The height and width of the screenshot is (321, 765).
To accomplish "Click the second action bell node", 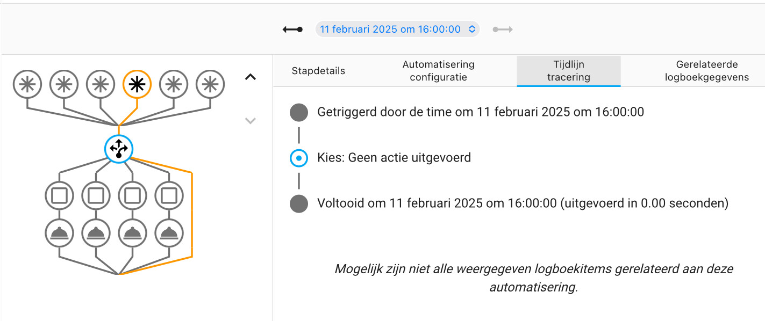I will click(96, 233).
